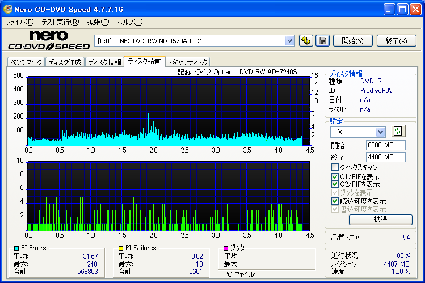
Task: Open the ファイル(F) menu
Action: click(20, 22)
